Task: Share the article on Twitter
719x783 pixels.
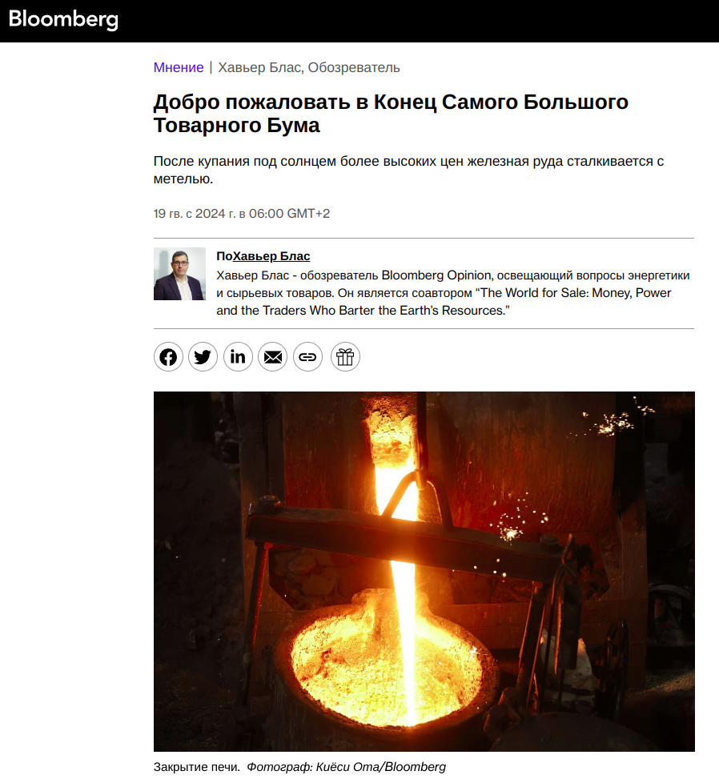Action: coord(203,357)
